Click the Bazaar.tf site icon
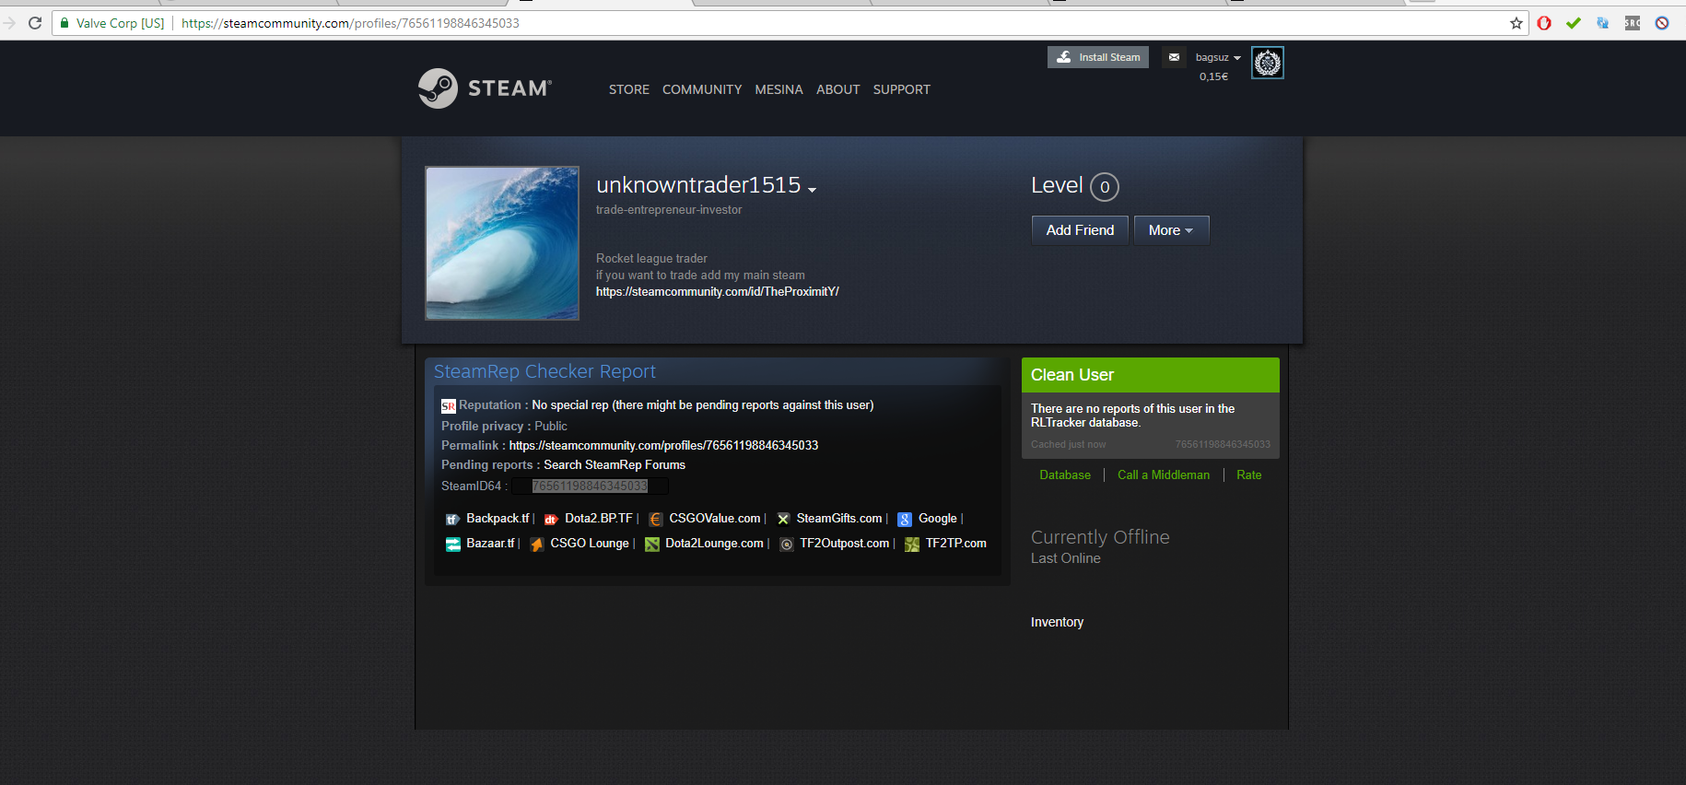 click(452, 544)
